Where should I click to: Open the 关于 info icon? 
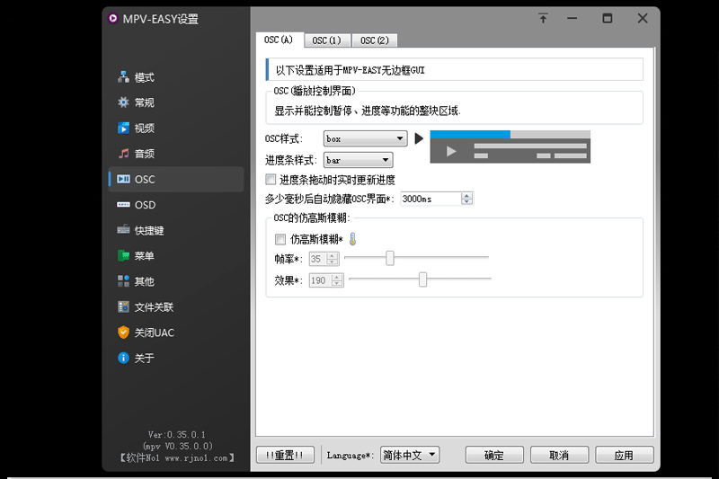123,358
